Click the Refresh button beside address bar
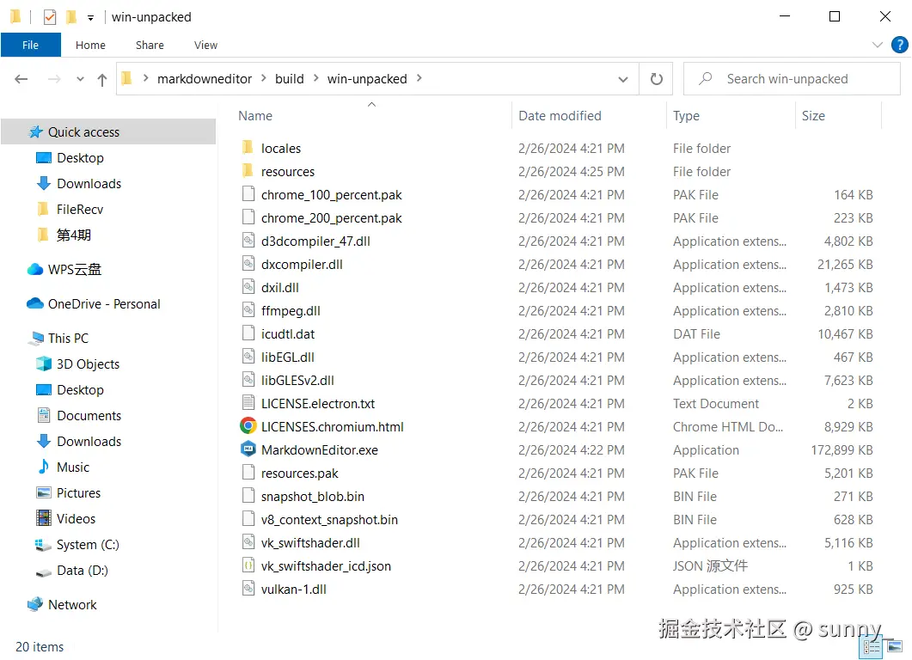The image size is (912, 660). click(x=656, y=78)
